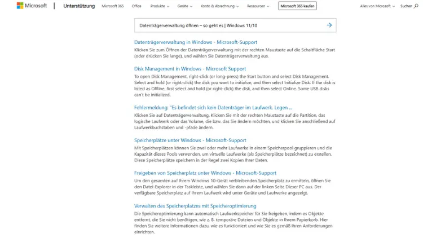Click the Microsoft wordmark text
Viewport: 423px width, 238px height.
click(36, 6)
